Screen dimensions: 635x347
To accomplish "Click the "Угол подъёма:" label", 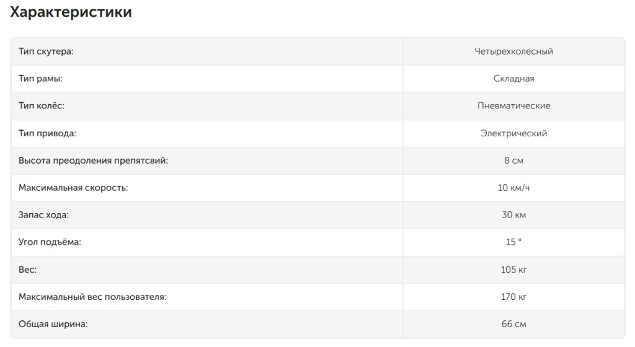I will 50,242.
